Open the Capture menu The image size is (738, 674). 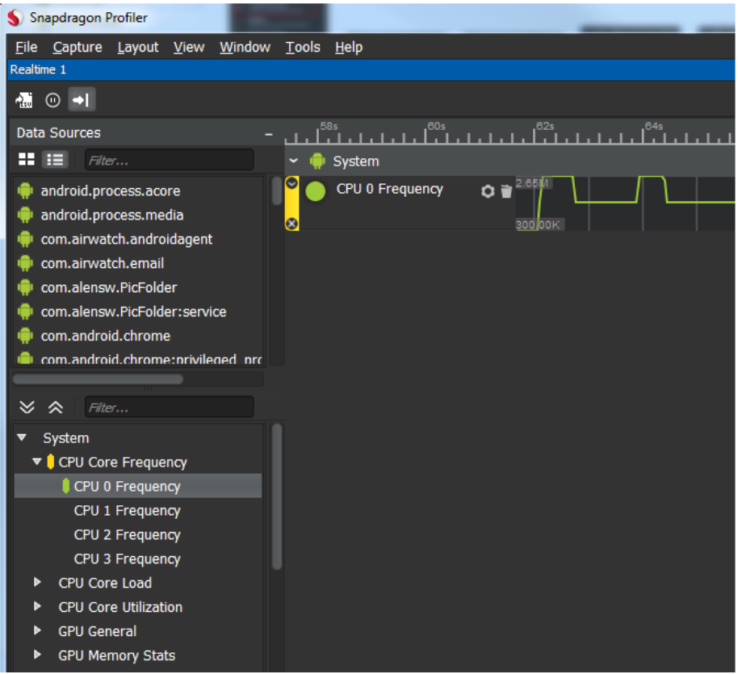pos(78,47)
